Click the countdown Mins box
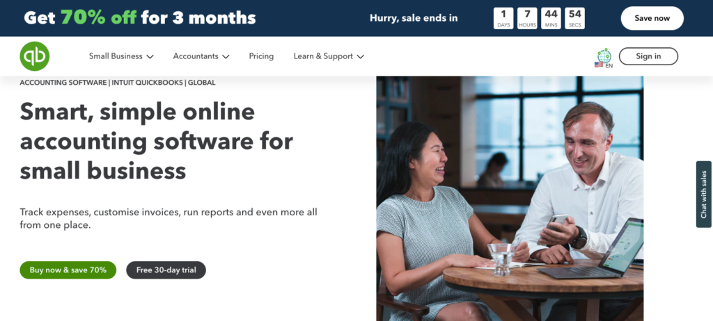 [551, 18]
